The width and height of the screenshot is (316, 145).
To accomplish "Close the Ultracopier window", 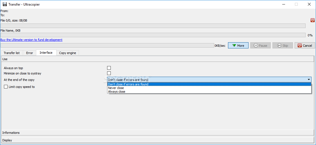I will pos(309,4).
